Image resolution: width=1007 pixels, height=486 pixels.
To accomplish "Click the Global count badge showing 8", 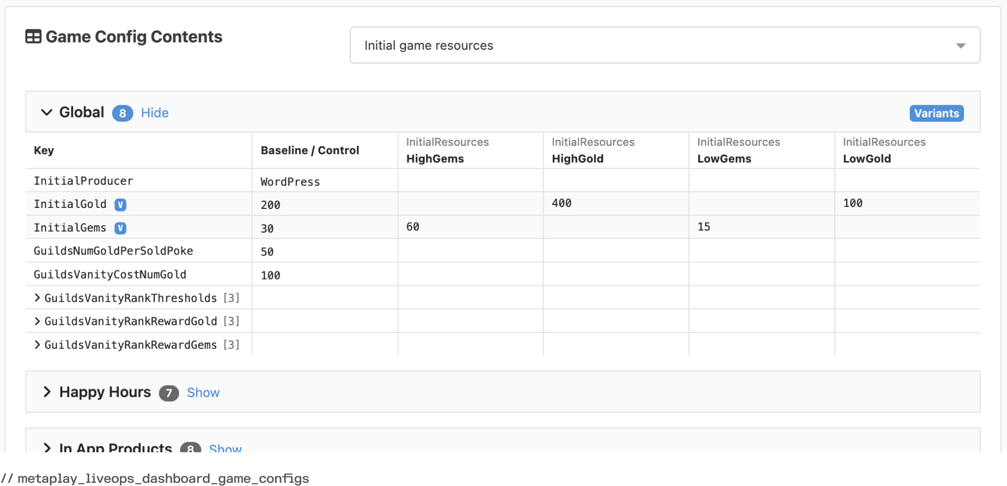I will click(x=122, y=113).
